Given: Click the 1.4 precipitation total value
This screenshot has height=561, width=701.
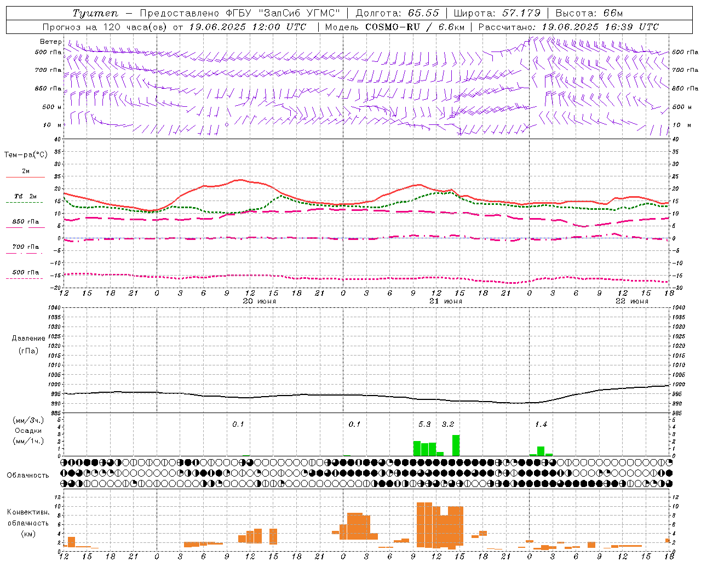Looking at the screenshot, I should click(541, 425).
